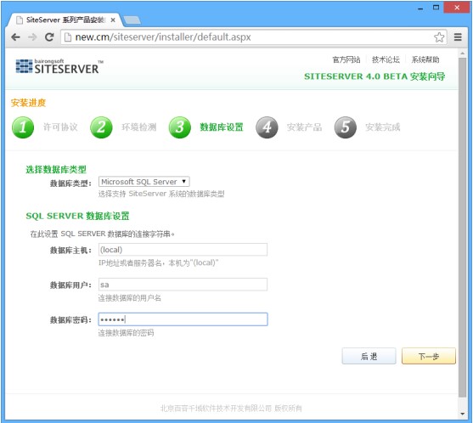This screenshot has height=423, width=473.
Task: Click the 许可协议 step label
Action: click(x=60, y=127)
